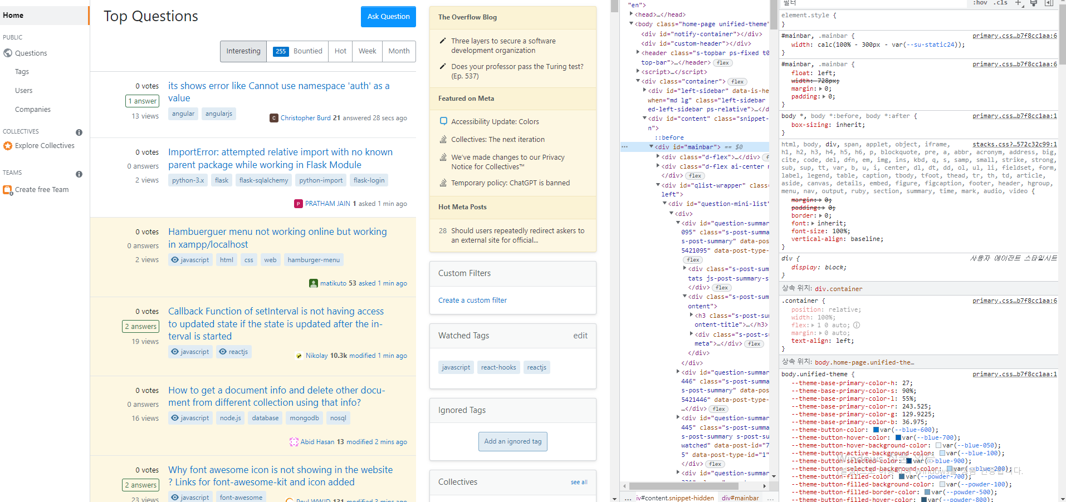
Task: Open Tags in the left sidebar
Action: 22,72
